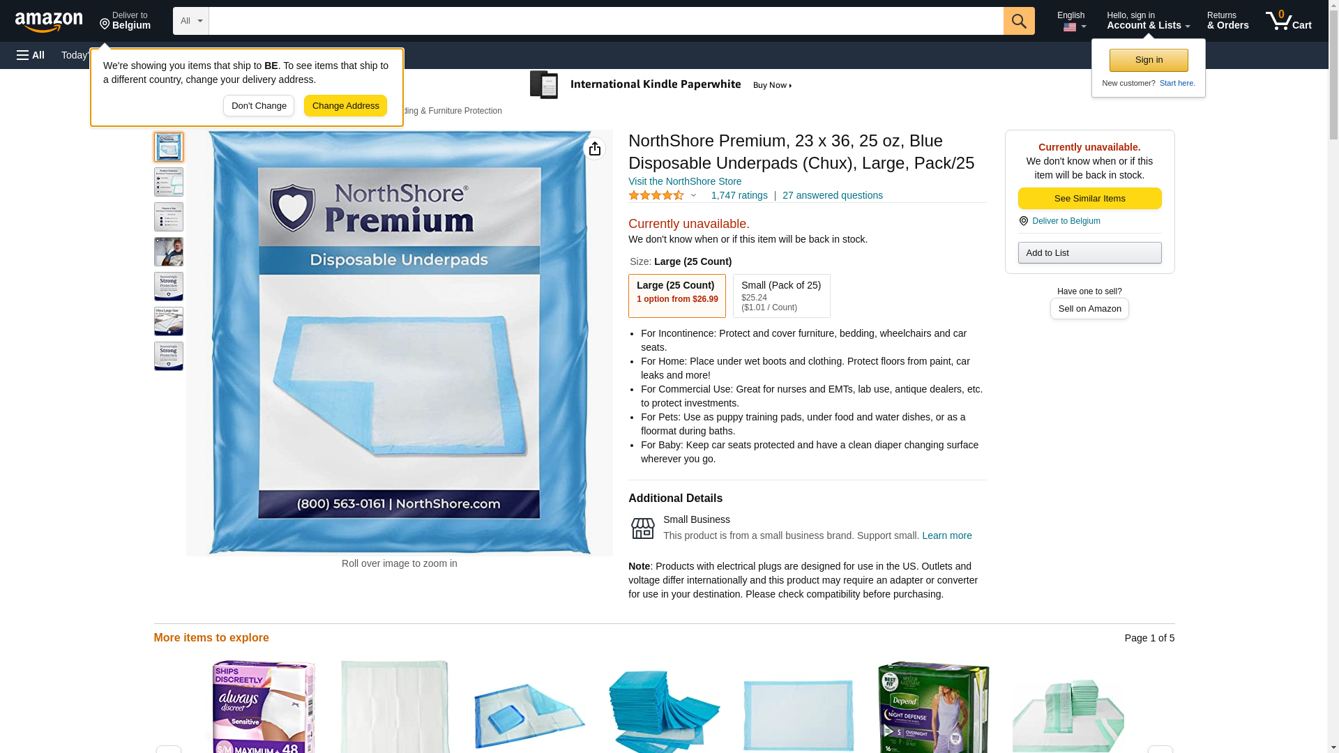This screenshot has height=753, width=1339.
Task: Open the shopping cart
Action: pyautogui.click(x=1289, y=21)
